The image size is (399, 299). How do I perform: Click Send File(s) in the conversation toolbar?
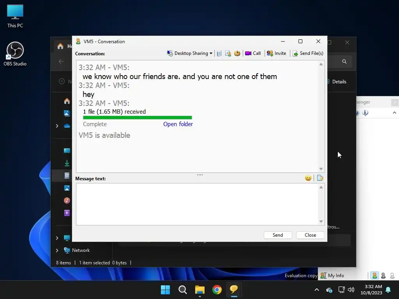[308, 53]
